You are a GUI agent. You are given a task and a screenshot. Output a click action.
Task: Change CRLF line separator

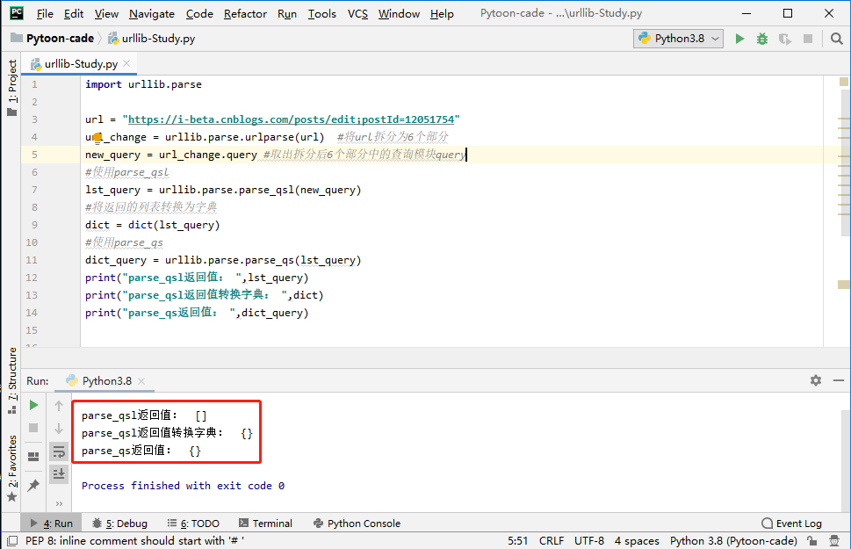[552, 541]
